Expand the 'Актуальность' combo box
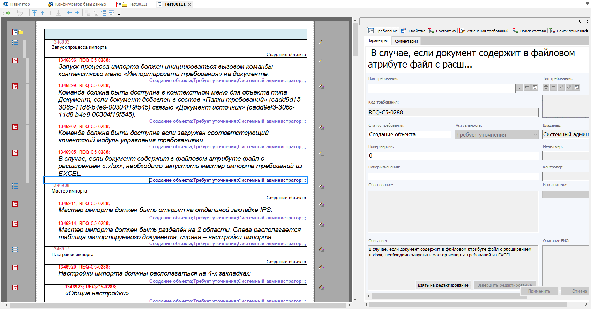This screenshot has height=309, width=591. pos(535,135)
